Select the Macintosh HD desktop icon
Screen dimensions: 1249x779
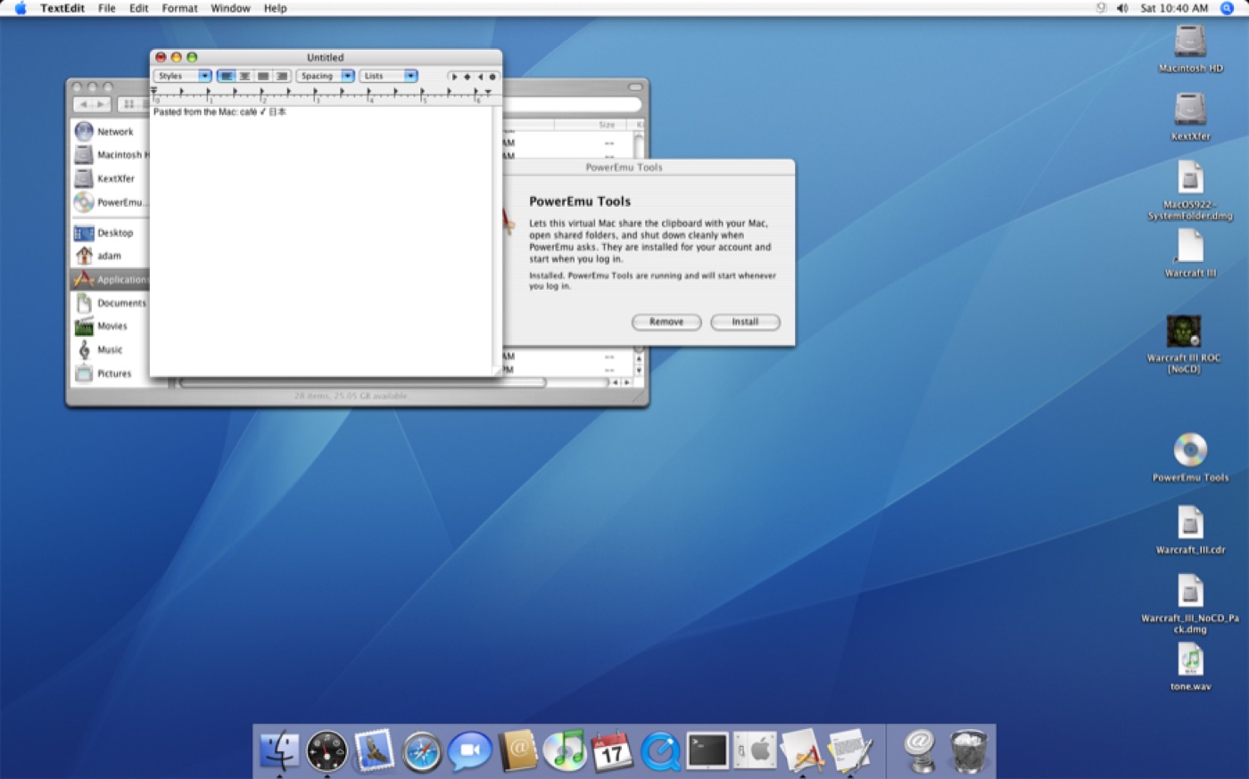pos(1190,48)
